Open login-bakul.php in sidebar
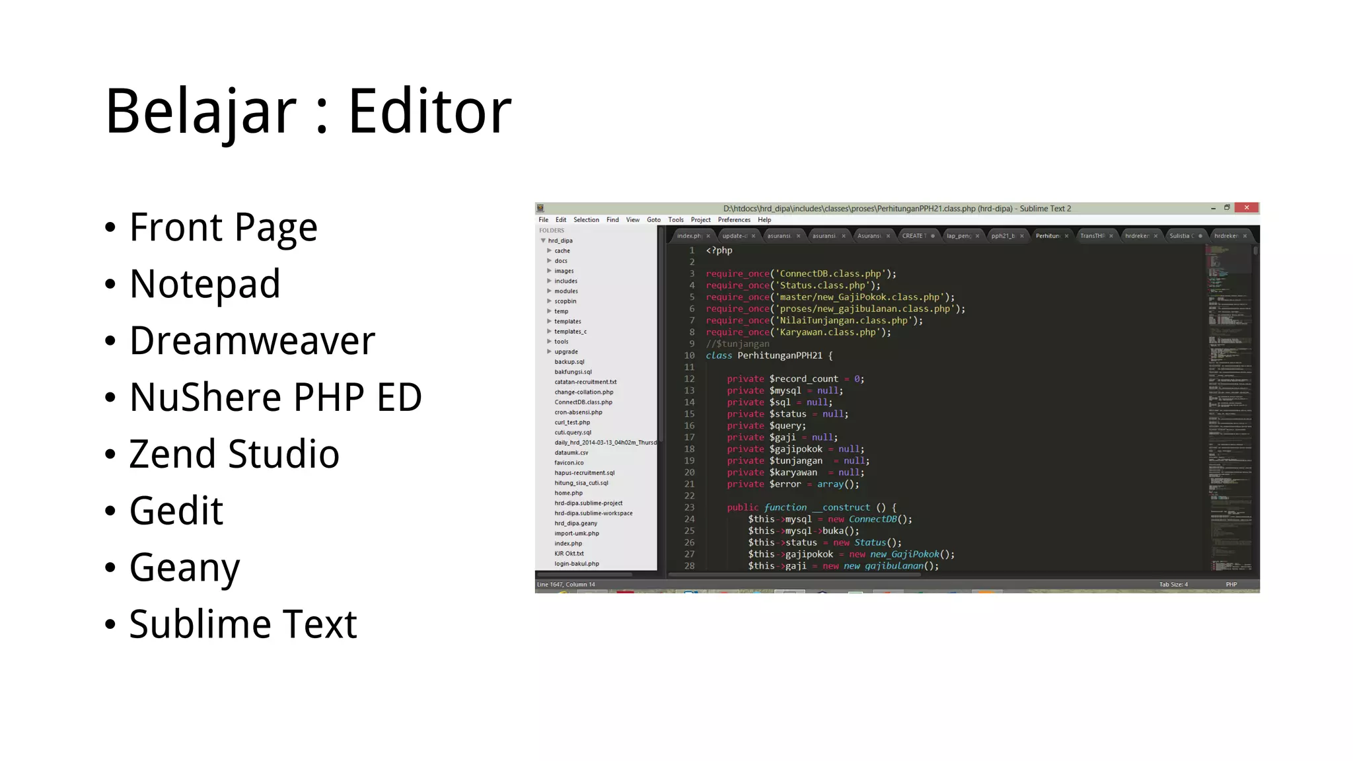The width and height of the screenshot is (1353, 761). point(577,563)
